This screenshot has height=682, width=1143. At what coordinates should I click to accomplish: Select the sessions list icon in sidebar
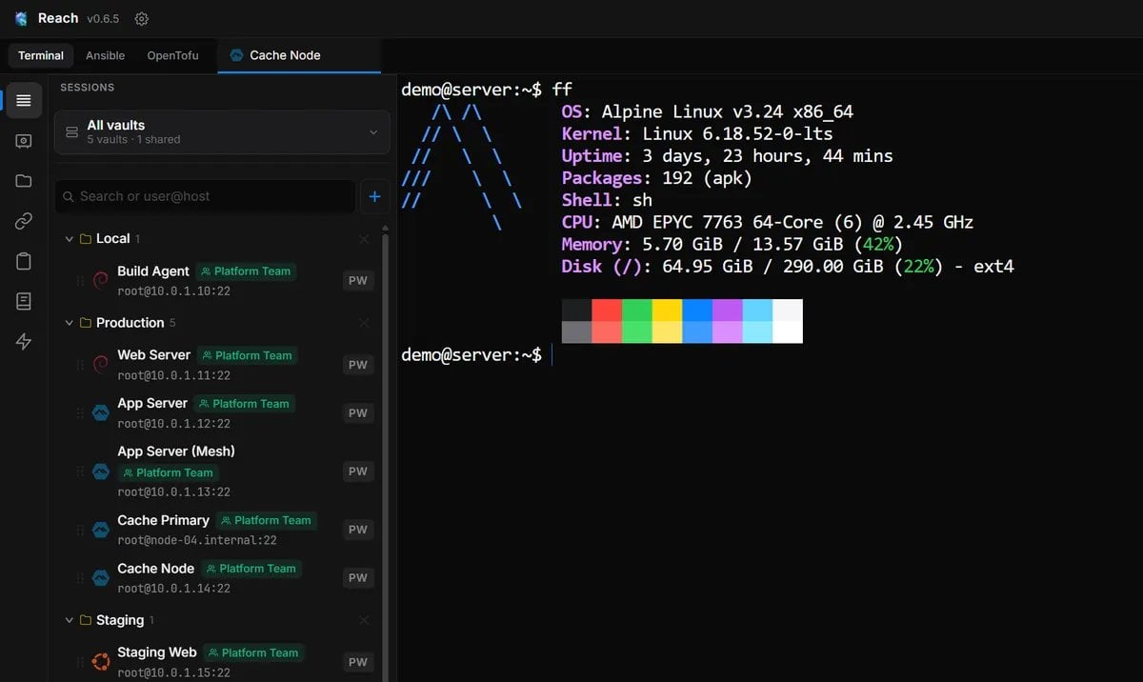point(24,100)
